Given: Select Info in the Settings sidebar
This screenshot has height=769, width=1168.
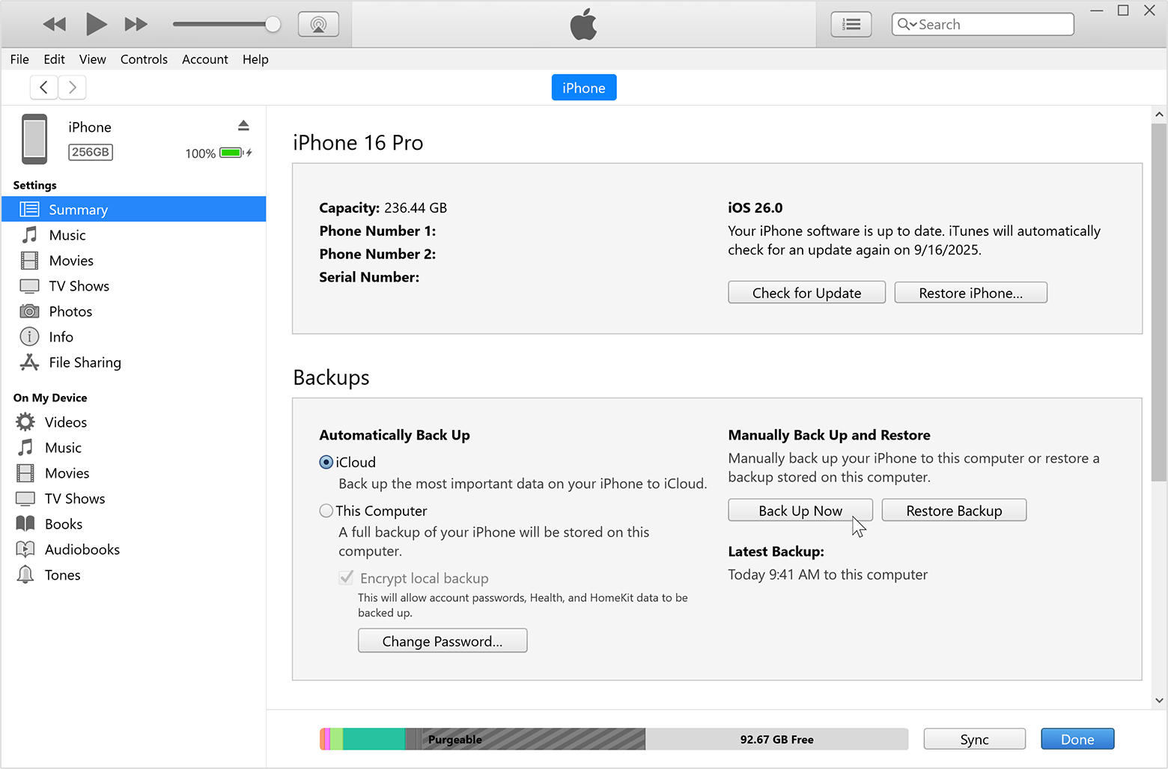Looking at the screenshot, I should [60, 336].
